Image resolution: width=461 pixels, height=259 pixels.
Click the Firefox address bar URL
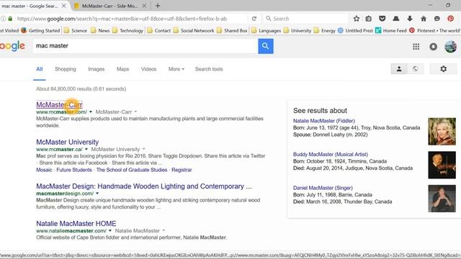[x=122, y=19]
